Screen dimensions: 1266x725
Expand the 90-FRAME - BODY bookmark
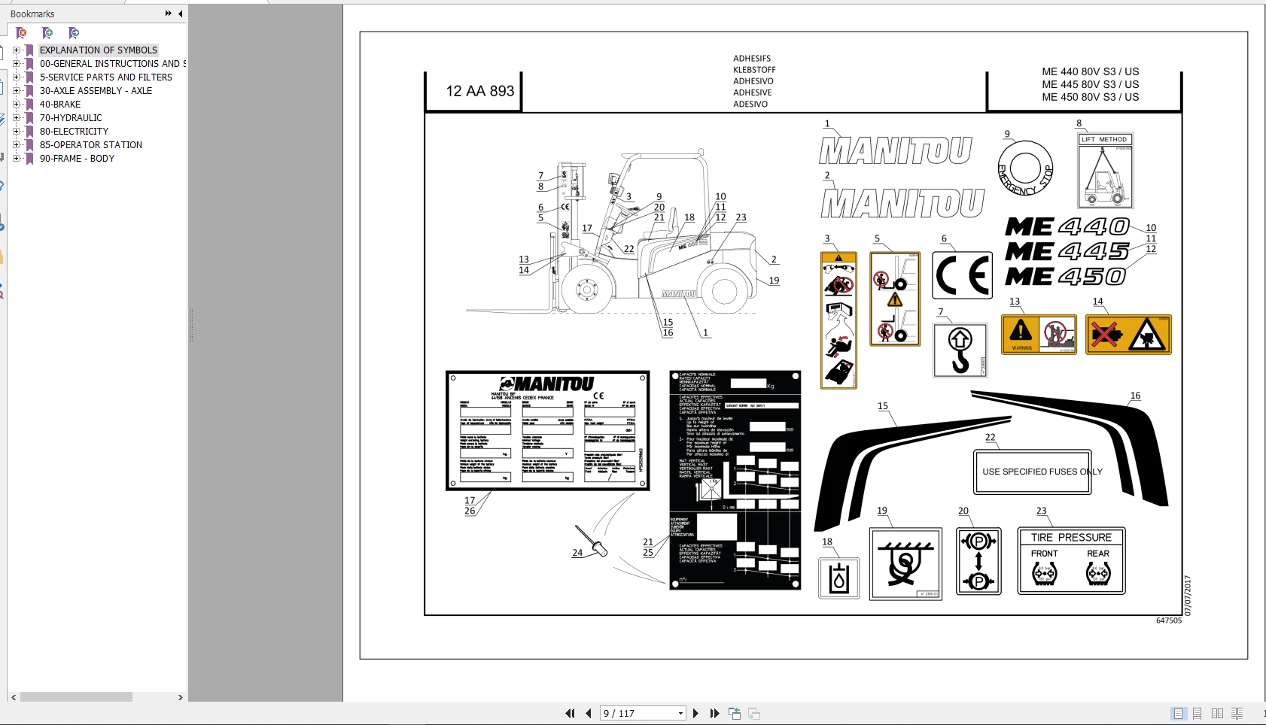[x=16, y=159]
